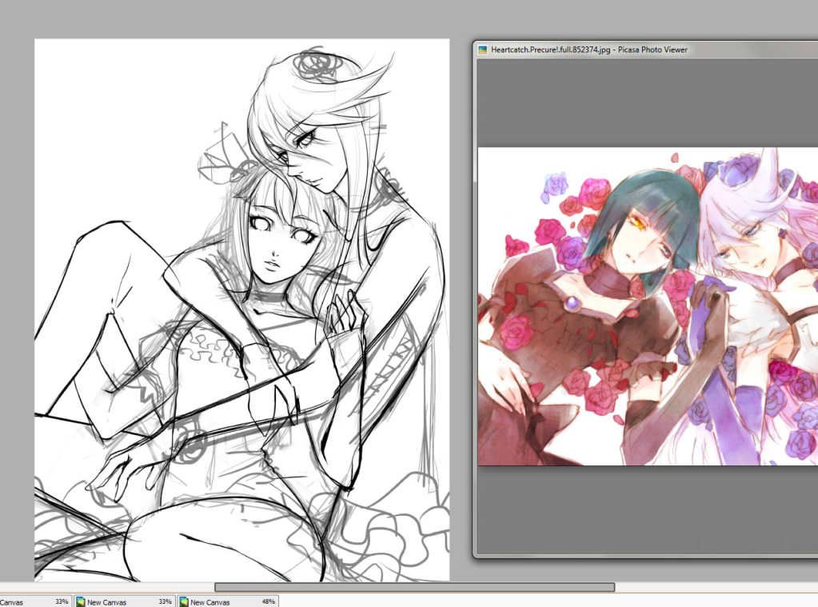Click the Picasa Photo Viewer window title text

tap(589, 50)
